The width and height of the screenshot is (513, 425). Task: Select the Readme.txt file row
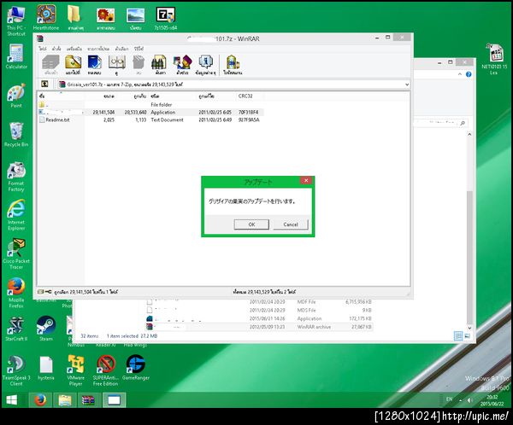[150, 119]
